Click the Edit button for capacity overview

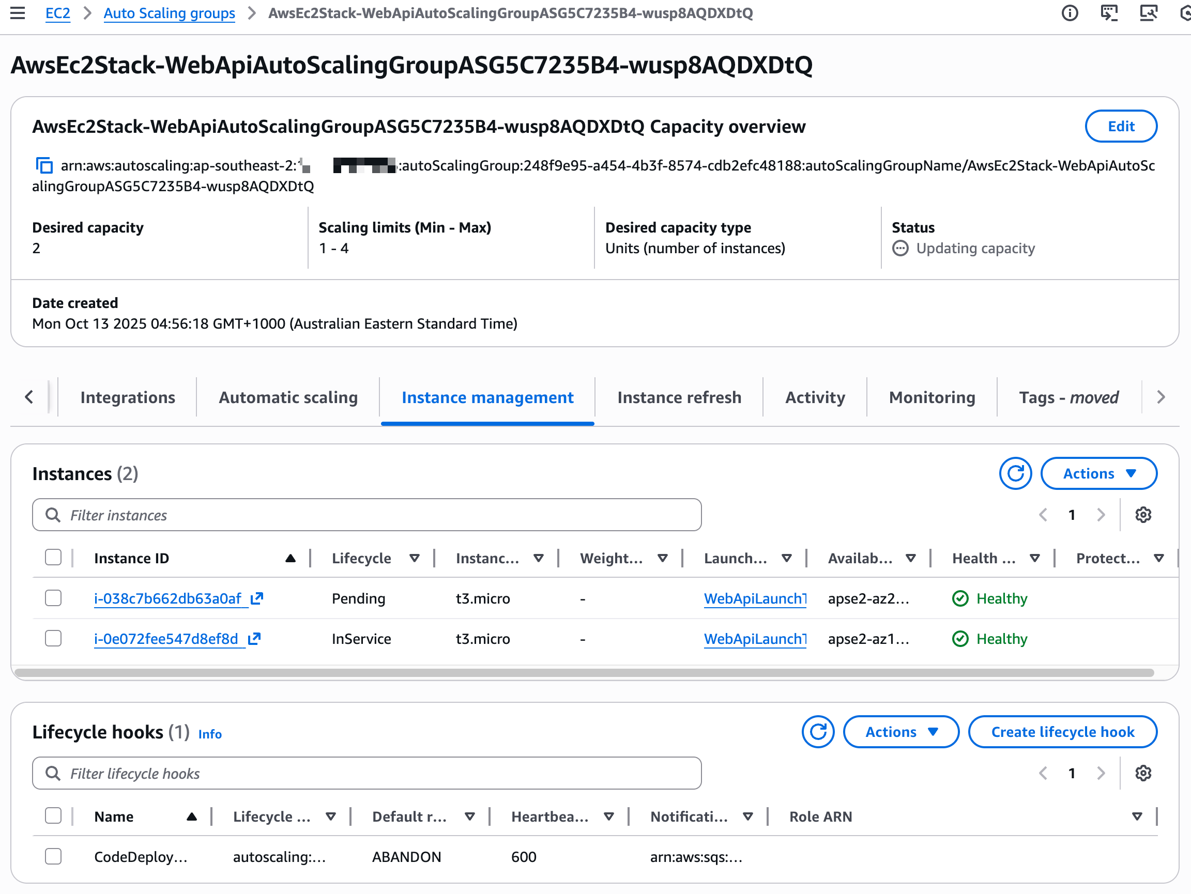1121,126
